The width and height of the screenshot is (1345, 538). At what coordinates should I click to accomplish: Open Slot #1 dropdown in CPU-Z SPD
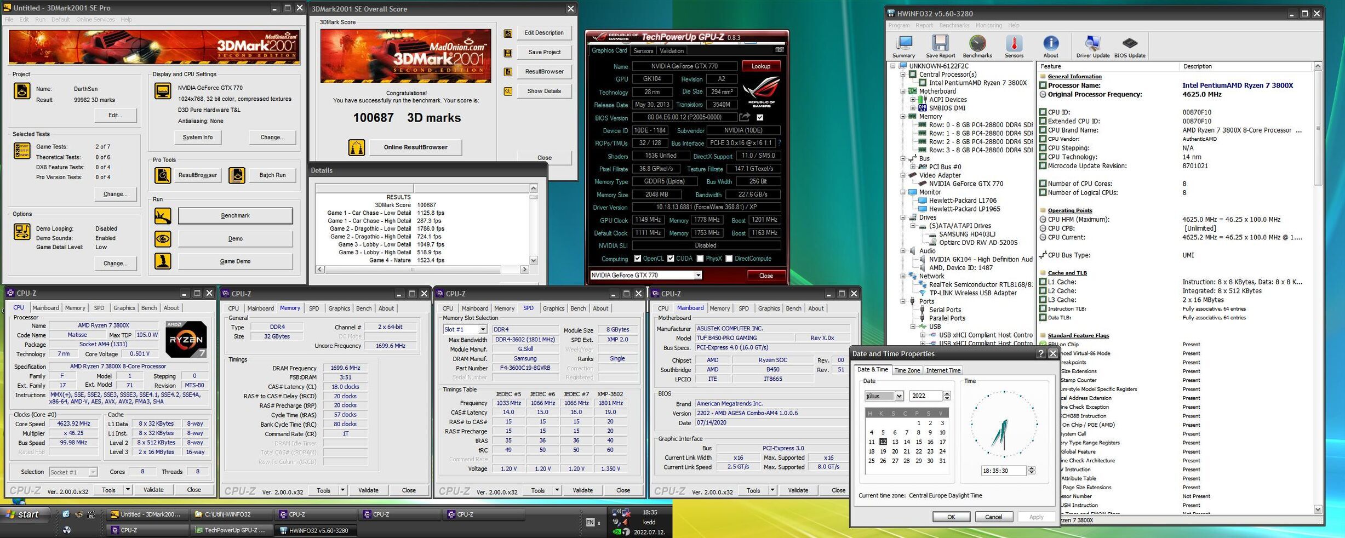pyautogui.click(x=482, y=329)
